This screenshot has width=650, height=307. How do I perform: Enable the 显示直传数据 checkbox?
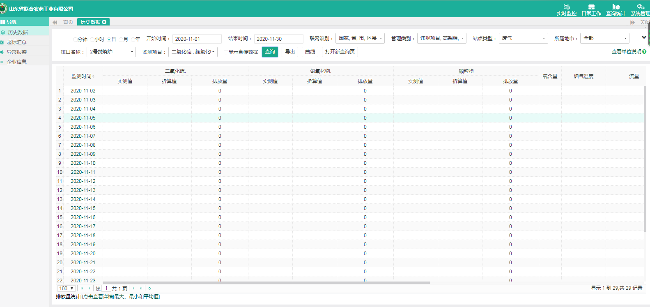(226, 52)
